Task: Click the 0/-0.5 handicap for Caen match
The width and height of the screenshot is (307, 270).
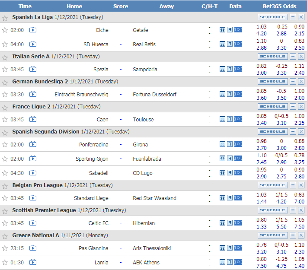Action: (x=281, y=116)
